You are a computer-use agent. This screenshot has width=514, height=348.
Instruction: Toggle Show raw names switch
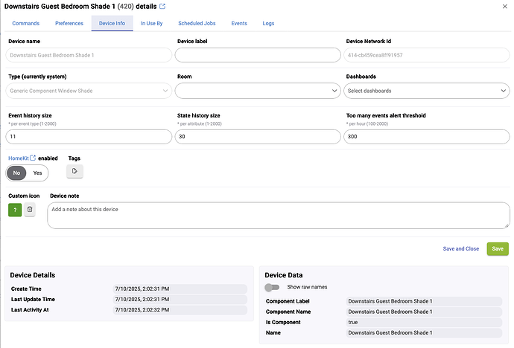click(x=272, y=287)
